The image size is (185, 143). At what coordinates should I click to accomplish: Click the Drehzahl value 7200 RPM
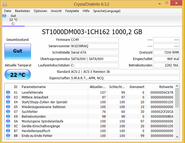coord(167,53)
